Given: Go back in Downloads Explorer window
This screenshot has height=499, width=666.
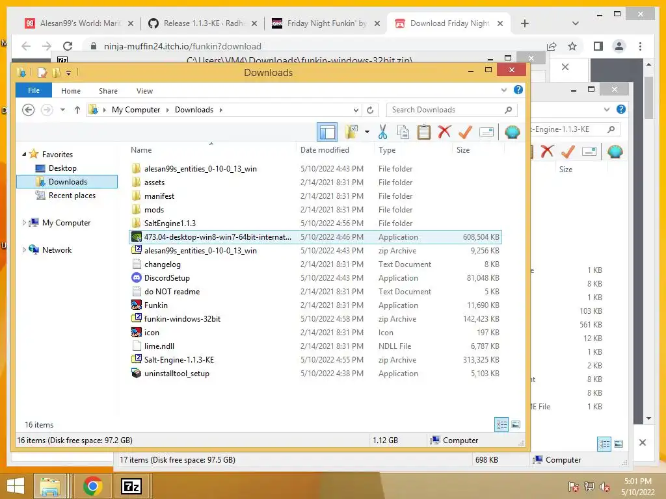Looking at the screenshot, I should point(28,110).
